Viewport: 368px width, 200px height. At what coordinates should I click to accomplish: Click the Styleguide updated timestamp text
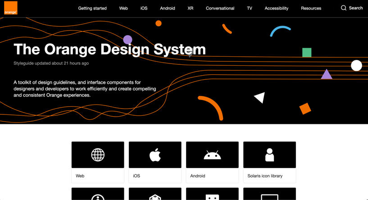pos(51,63)
